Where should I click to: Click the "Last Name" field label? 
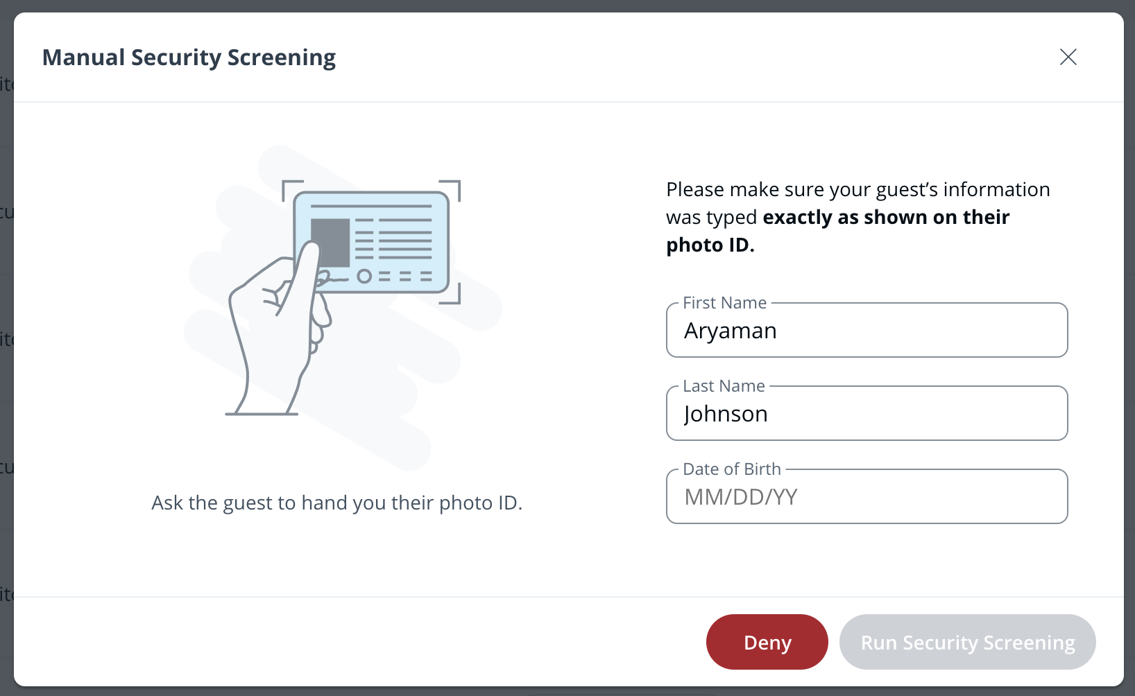click(724, 386)
